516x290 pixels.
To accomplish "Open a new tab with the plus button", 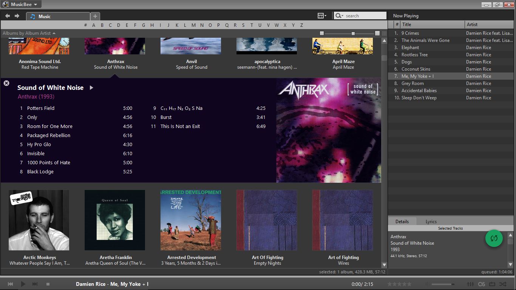I will (95, 16).
